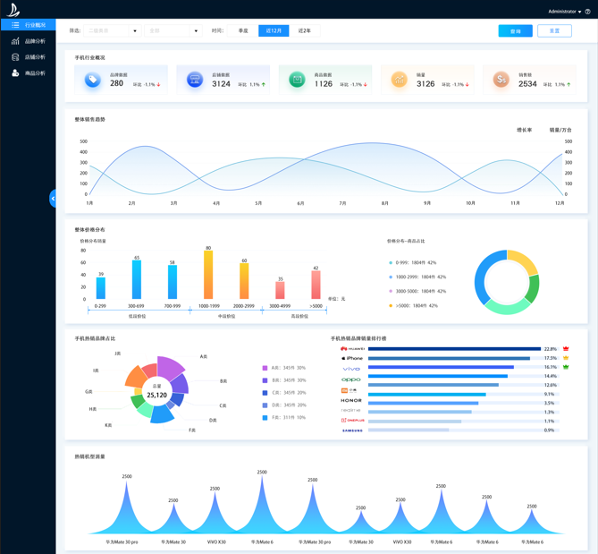Click the dollar icon on the 2534 card
The width and height of the screenshot is (598, 554).
[501, 80]
